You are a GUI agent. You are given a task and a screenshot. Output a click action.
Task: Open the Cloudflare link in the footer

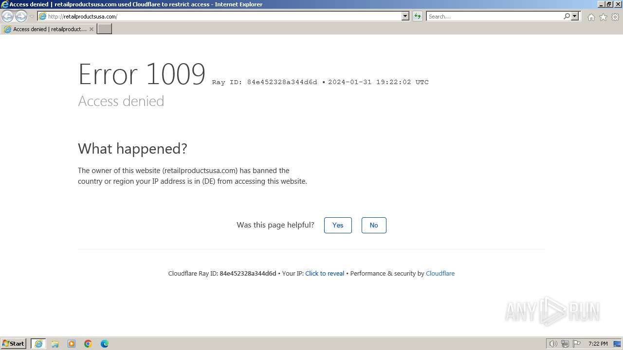[x=440, y=274]
